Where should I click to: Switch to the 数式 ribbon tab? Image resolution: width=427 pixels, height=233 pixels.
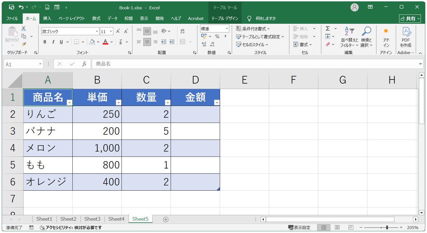tap(97, 18)
